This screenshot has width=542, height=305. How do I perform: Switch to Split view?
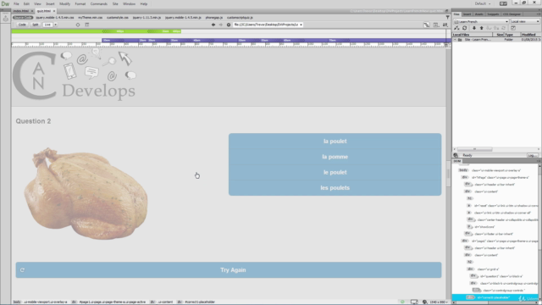coord(36,25)
